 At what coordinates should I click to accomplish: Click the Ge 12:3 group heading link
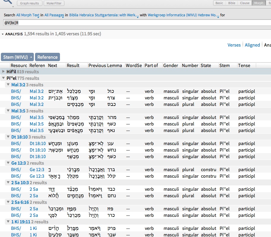[x=18, y=163]
